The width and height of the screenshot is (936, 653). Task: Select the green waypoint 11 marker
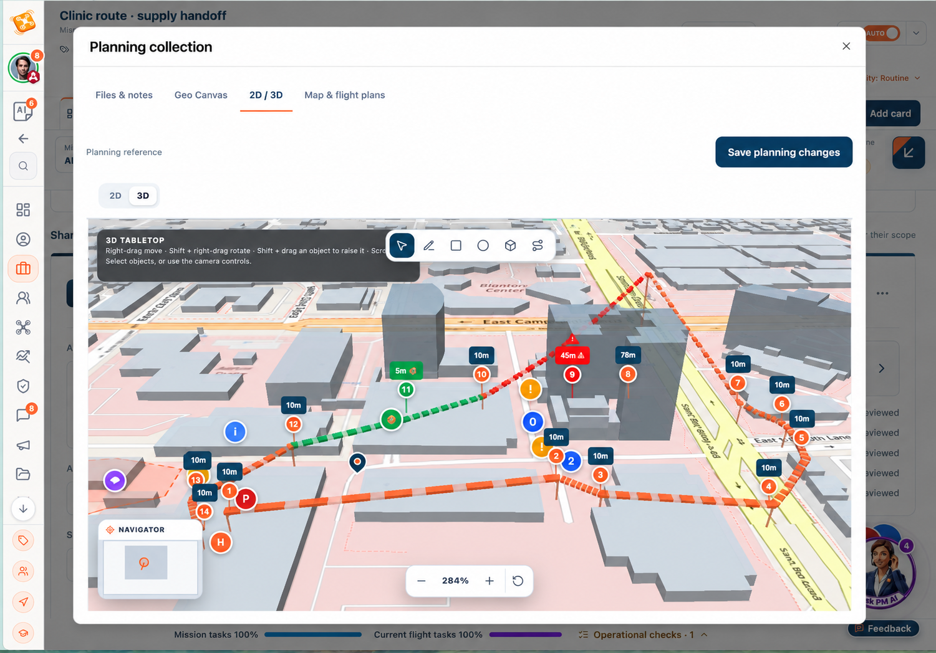(406, 389)
